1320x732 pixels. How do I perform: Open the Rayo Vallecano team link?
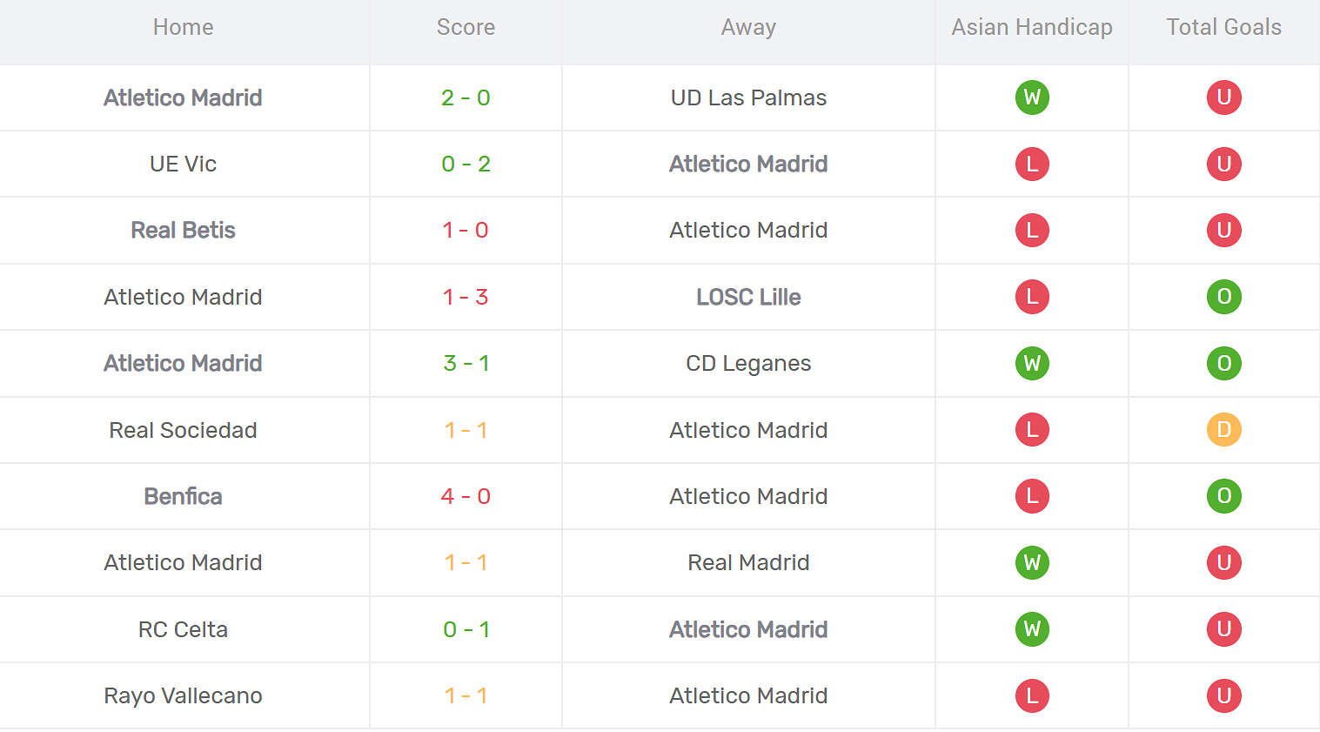183,695
